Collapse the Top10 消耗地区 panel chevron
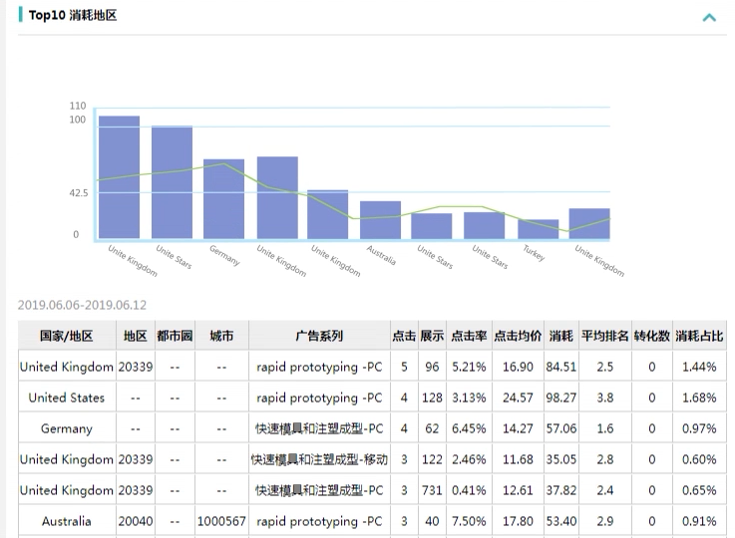 [709, 18]
